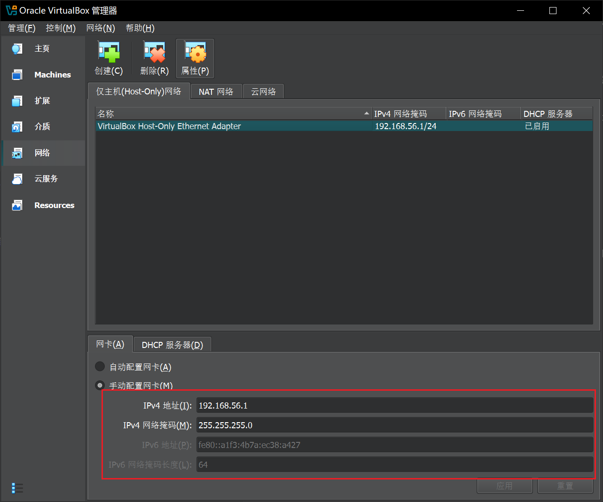Screen dimensions: 603x502
Task: Toggle the 属性(P) properties icon
Action: click(195, 59)
